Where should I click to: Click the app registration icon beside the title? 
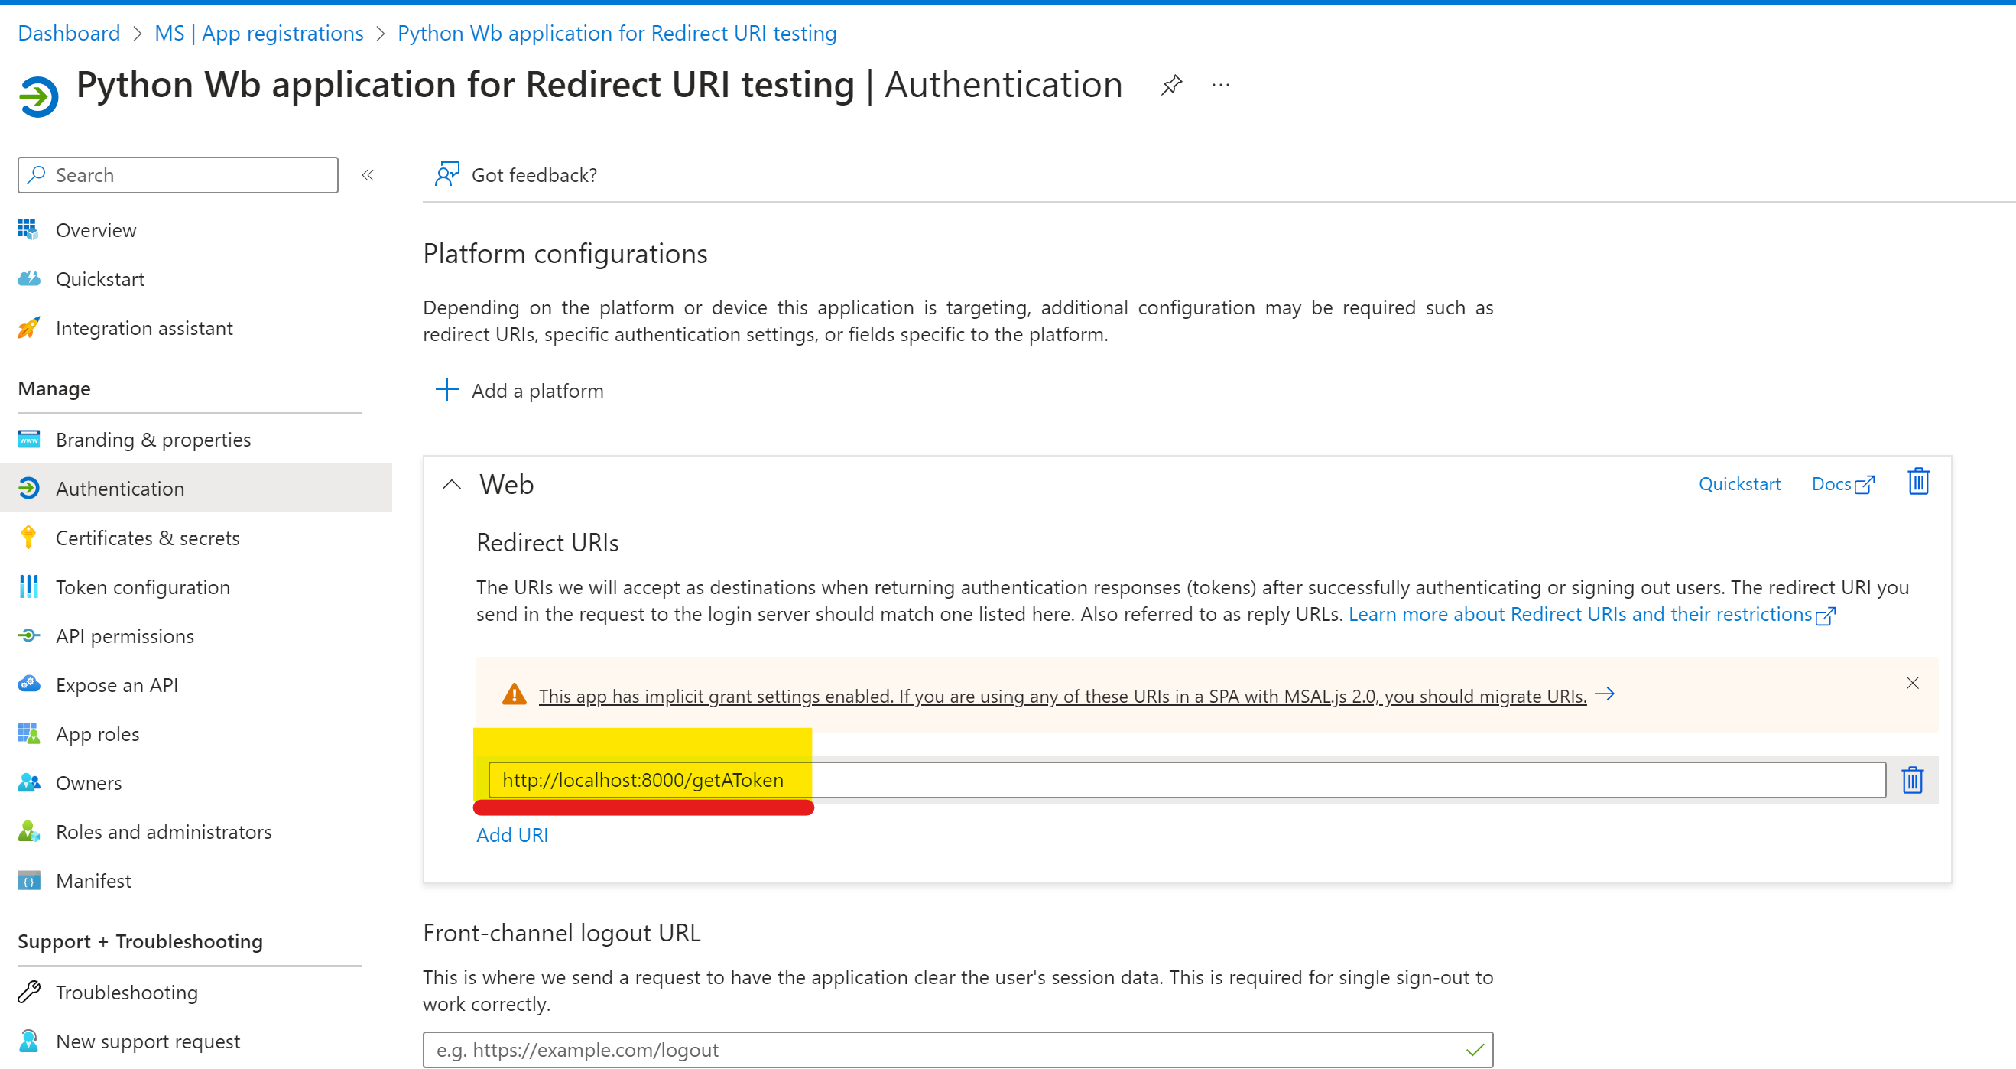tap(38, 96)
